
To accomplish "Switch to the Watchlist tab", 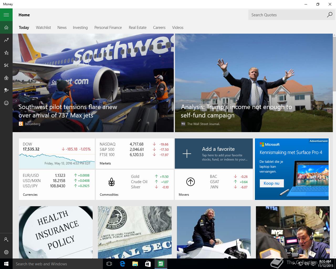I will pyautogui.click(x=43, y=28).
